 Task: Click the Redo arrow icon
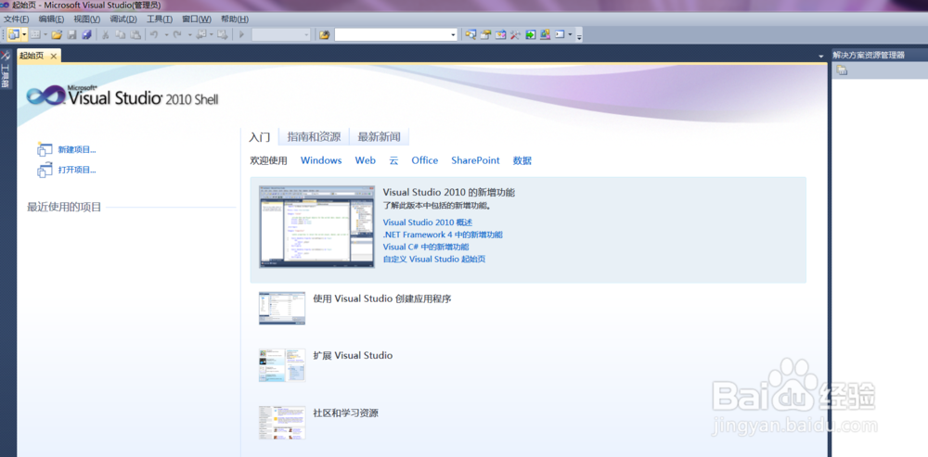pos(177,35)
